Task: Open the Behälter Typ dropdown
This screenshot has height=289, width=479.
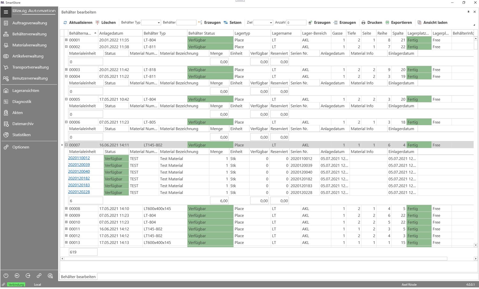Action: point(158,23)
